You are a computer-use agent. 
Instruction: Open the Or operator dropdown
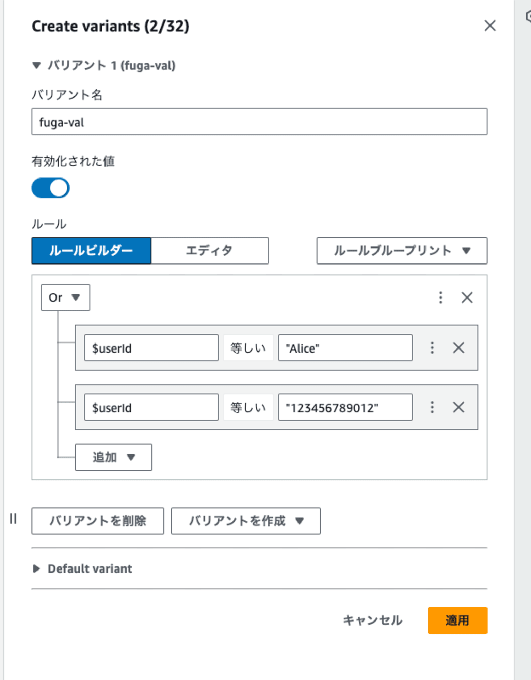click(65, 297)
